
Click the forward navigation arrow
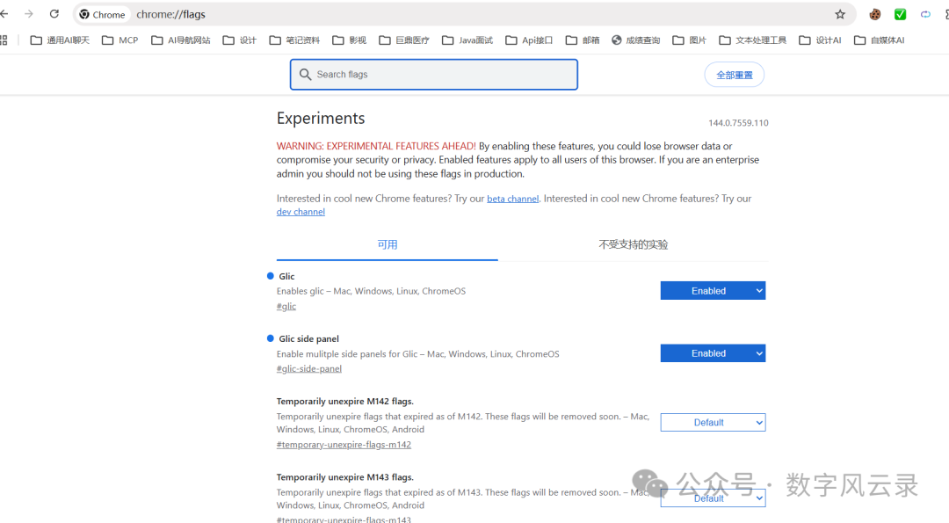tap(28, 14)
